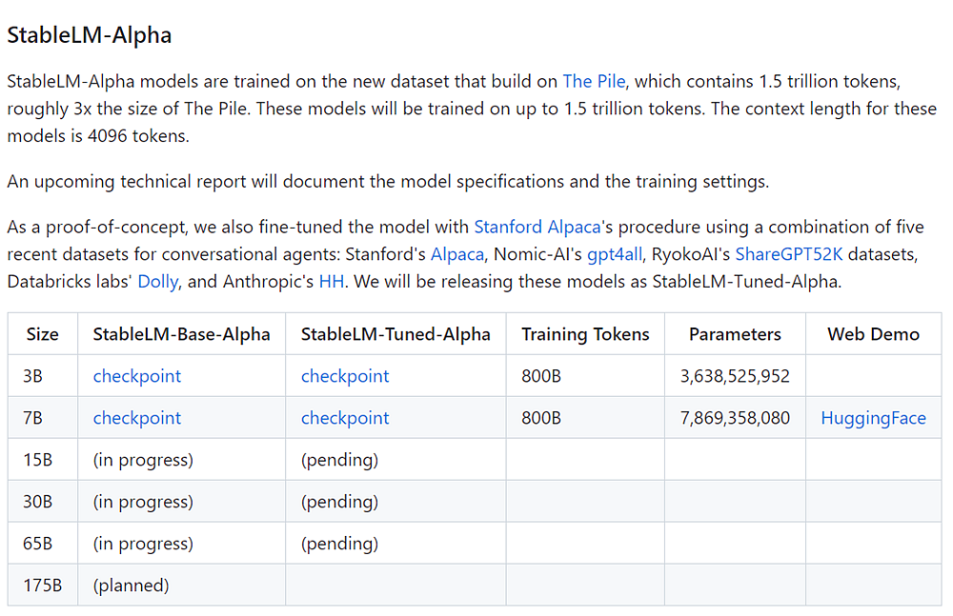
Task: Follow the Databricks Dolly link
Action: [x=158, y=282]
